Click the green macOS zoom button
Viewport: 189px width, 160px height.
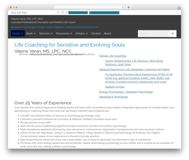click(17, 7)
